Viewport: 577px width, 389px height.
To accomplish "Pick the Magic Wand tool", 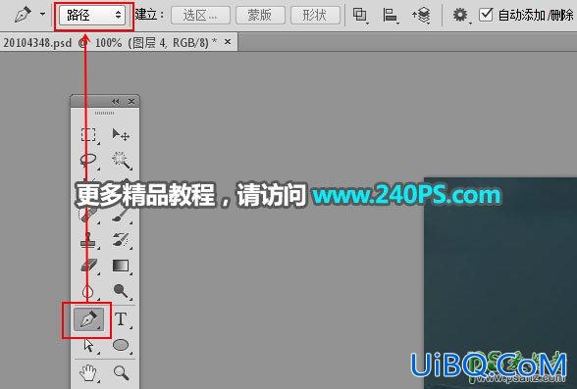I will [121, 160].
